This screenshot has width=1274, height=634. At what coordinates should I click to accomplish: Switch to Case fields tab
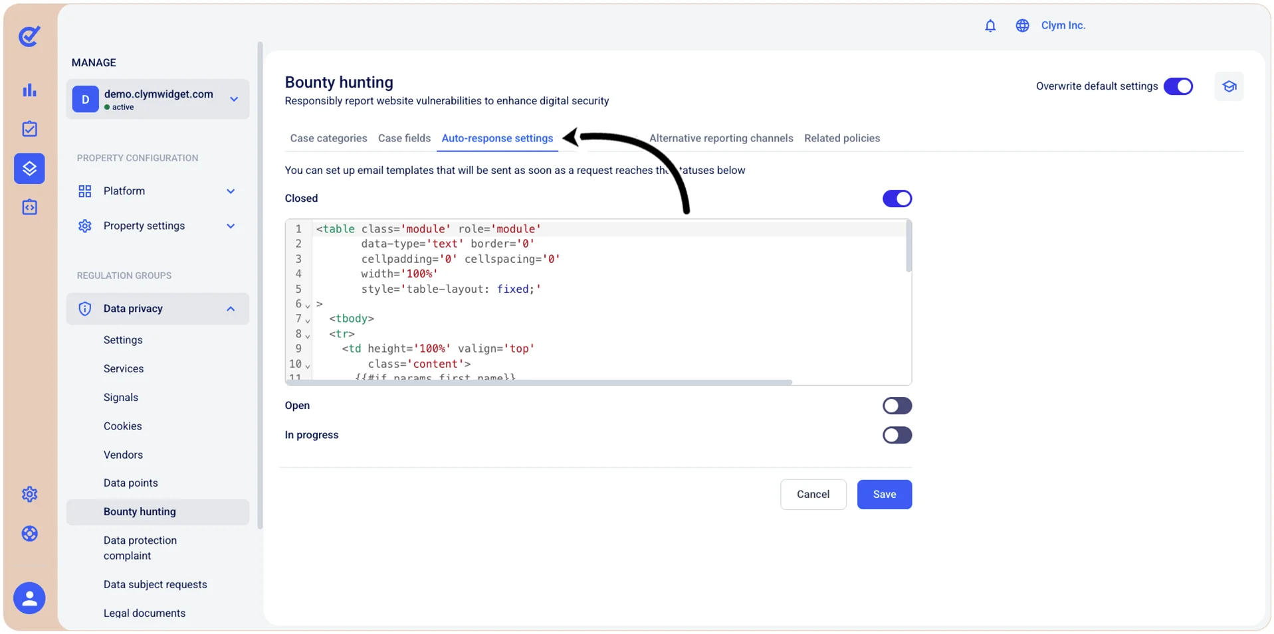tap(404, 138)
